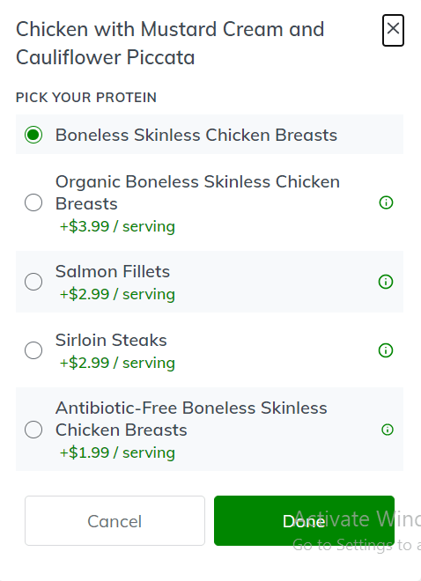Viewport: 421px width, 581px height.
Task: Choose the Organic Boneless Skinless Chicken radio
Action: (x=33, y=202)
